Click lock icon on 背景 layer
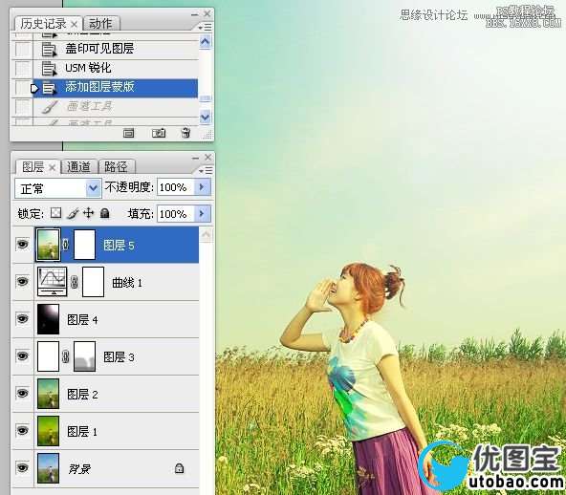 click(179, 468)
